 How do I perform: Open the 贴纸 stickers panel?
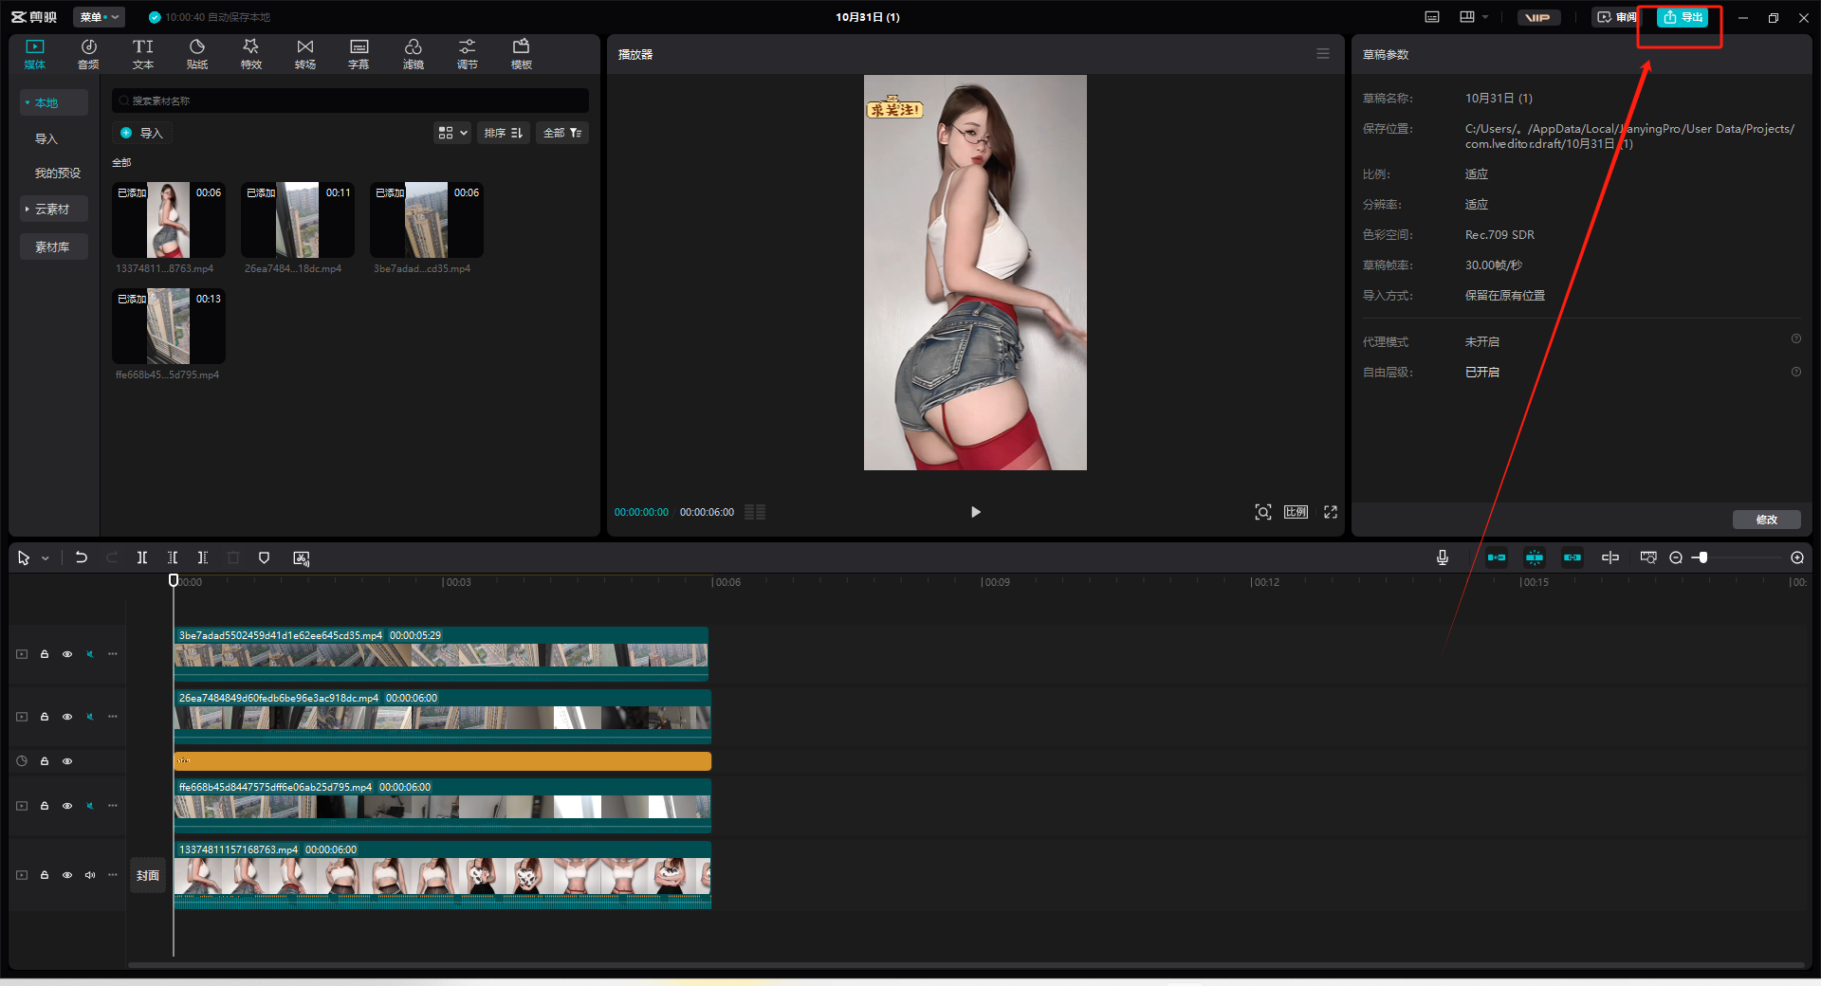pos(197,54)
